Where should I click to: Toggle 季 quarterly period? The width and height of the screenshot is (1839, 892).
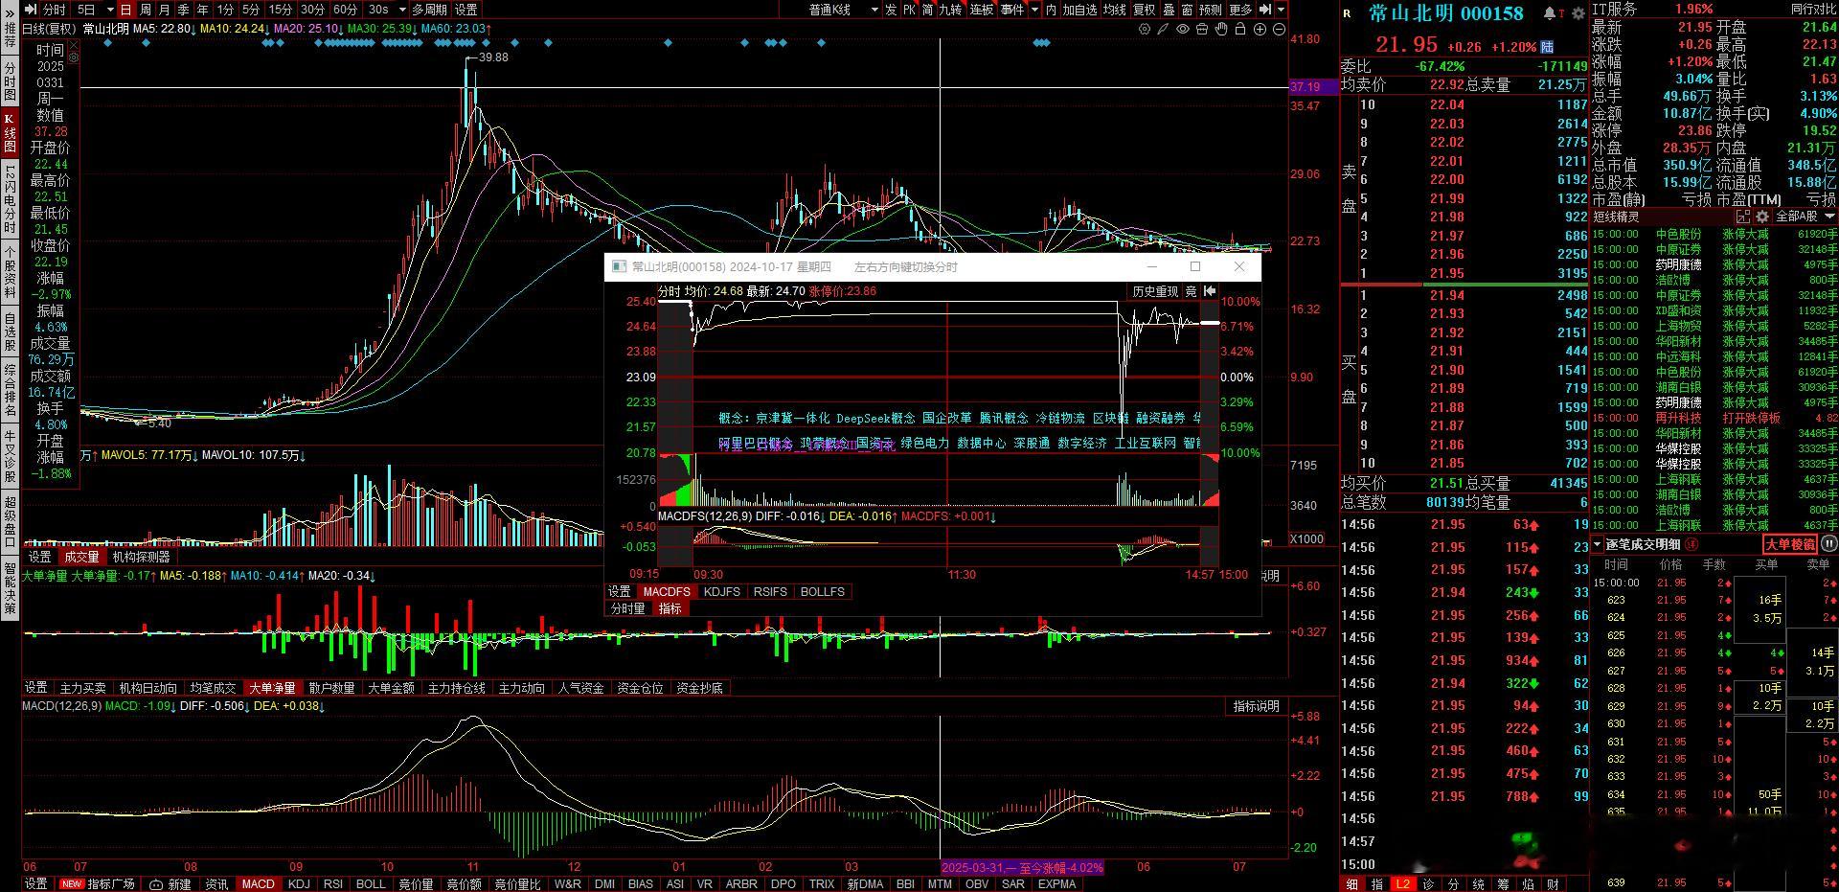click(x=183, y=10)
